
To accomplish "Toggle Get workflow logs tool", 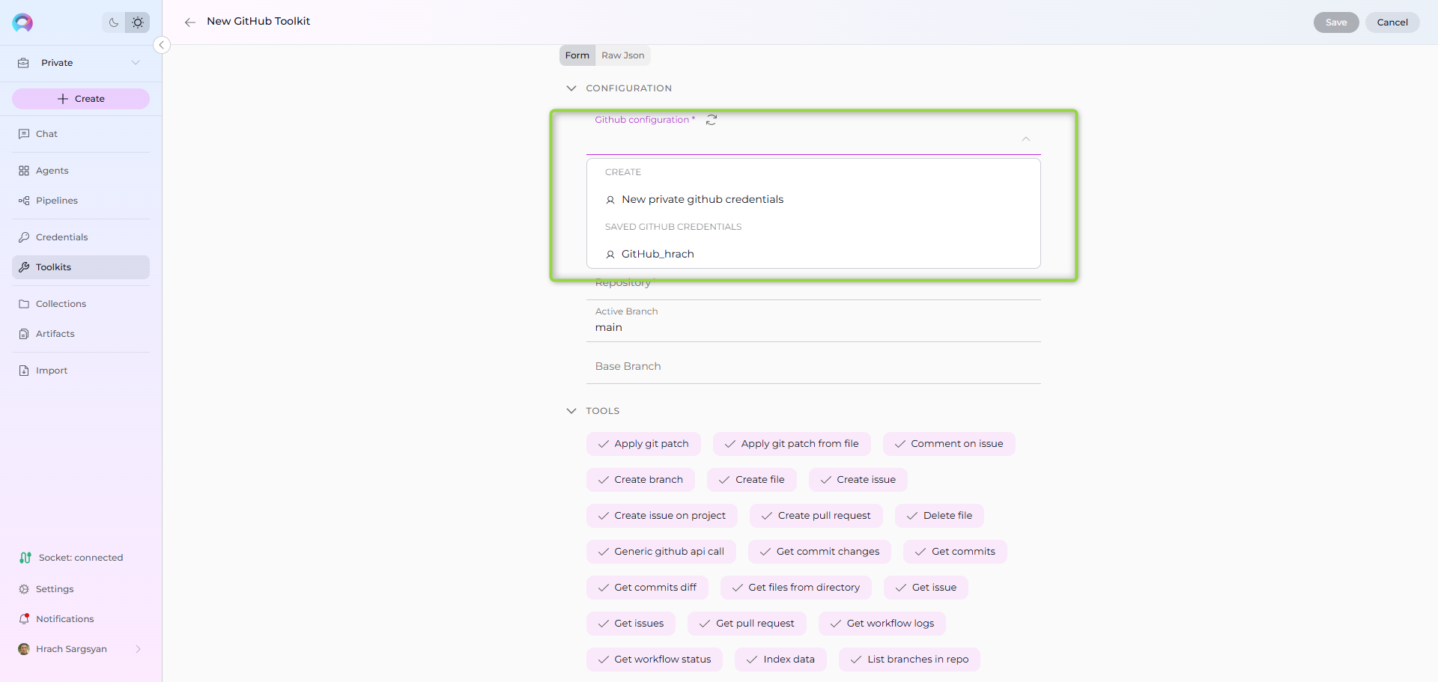I will tap(882, 624).
